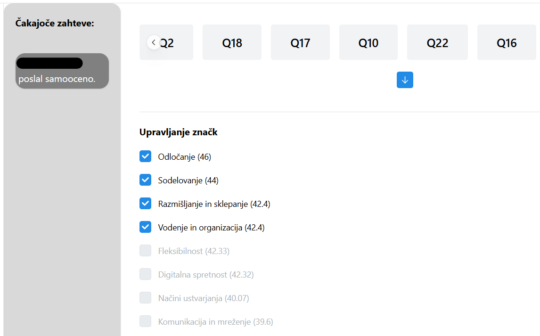The height and width of the screenshot is (336, 540).
Task: Select the Q16 card
Action: pyautogui.click(x=506, y=42)
